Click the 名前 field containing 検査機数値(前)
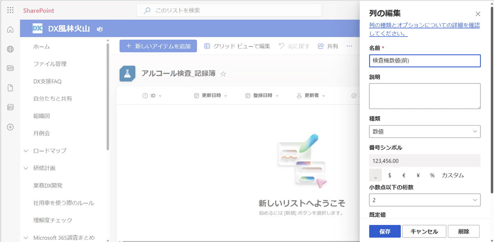The image size is (494, 242). [x=425, y=61]
